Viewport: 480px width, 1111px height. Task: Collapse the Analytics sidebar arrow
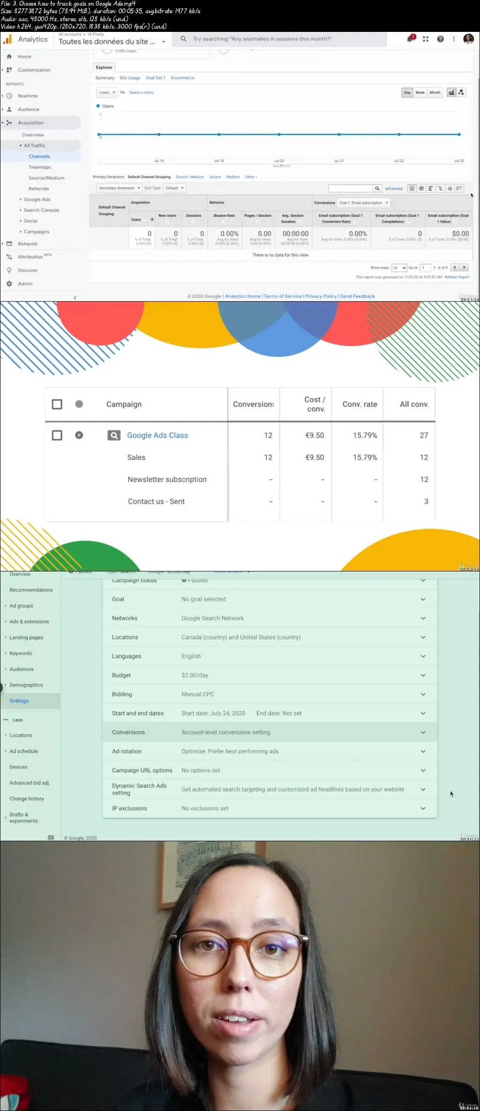[x=75, y=297]
